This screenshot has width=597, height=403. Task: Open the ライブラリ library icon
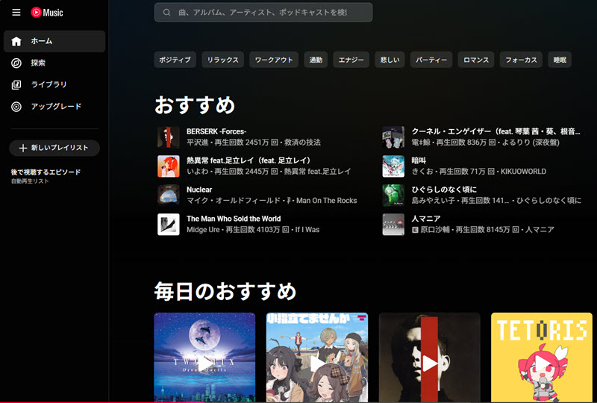[16, 84]
